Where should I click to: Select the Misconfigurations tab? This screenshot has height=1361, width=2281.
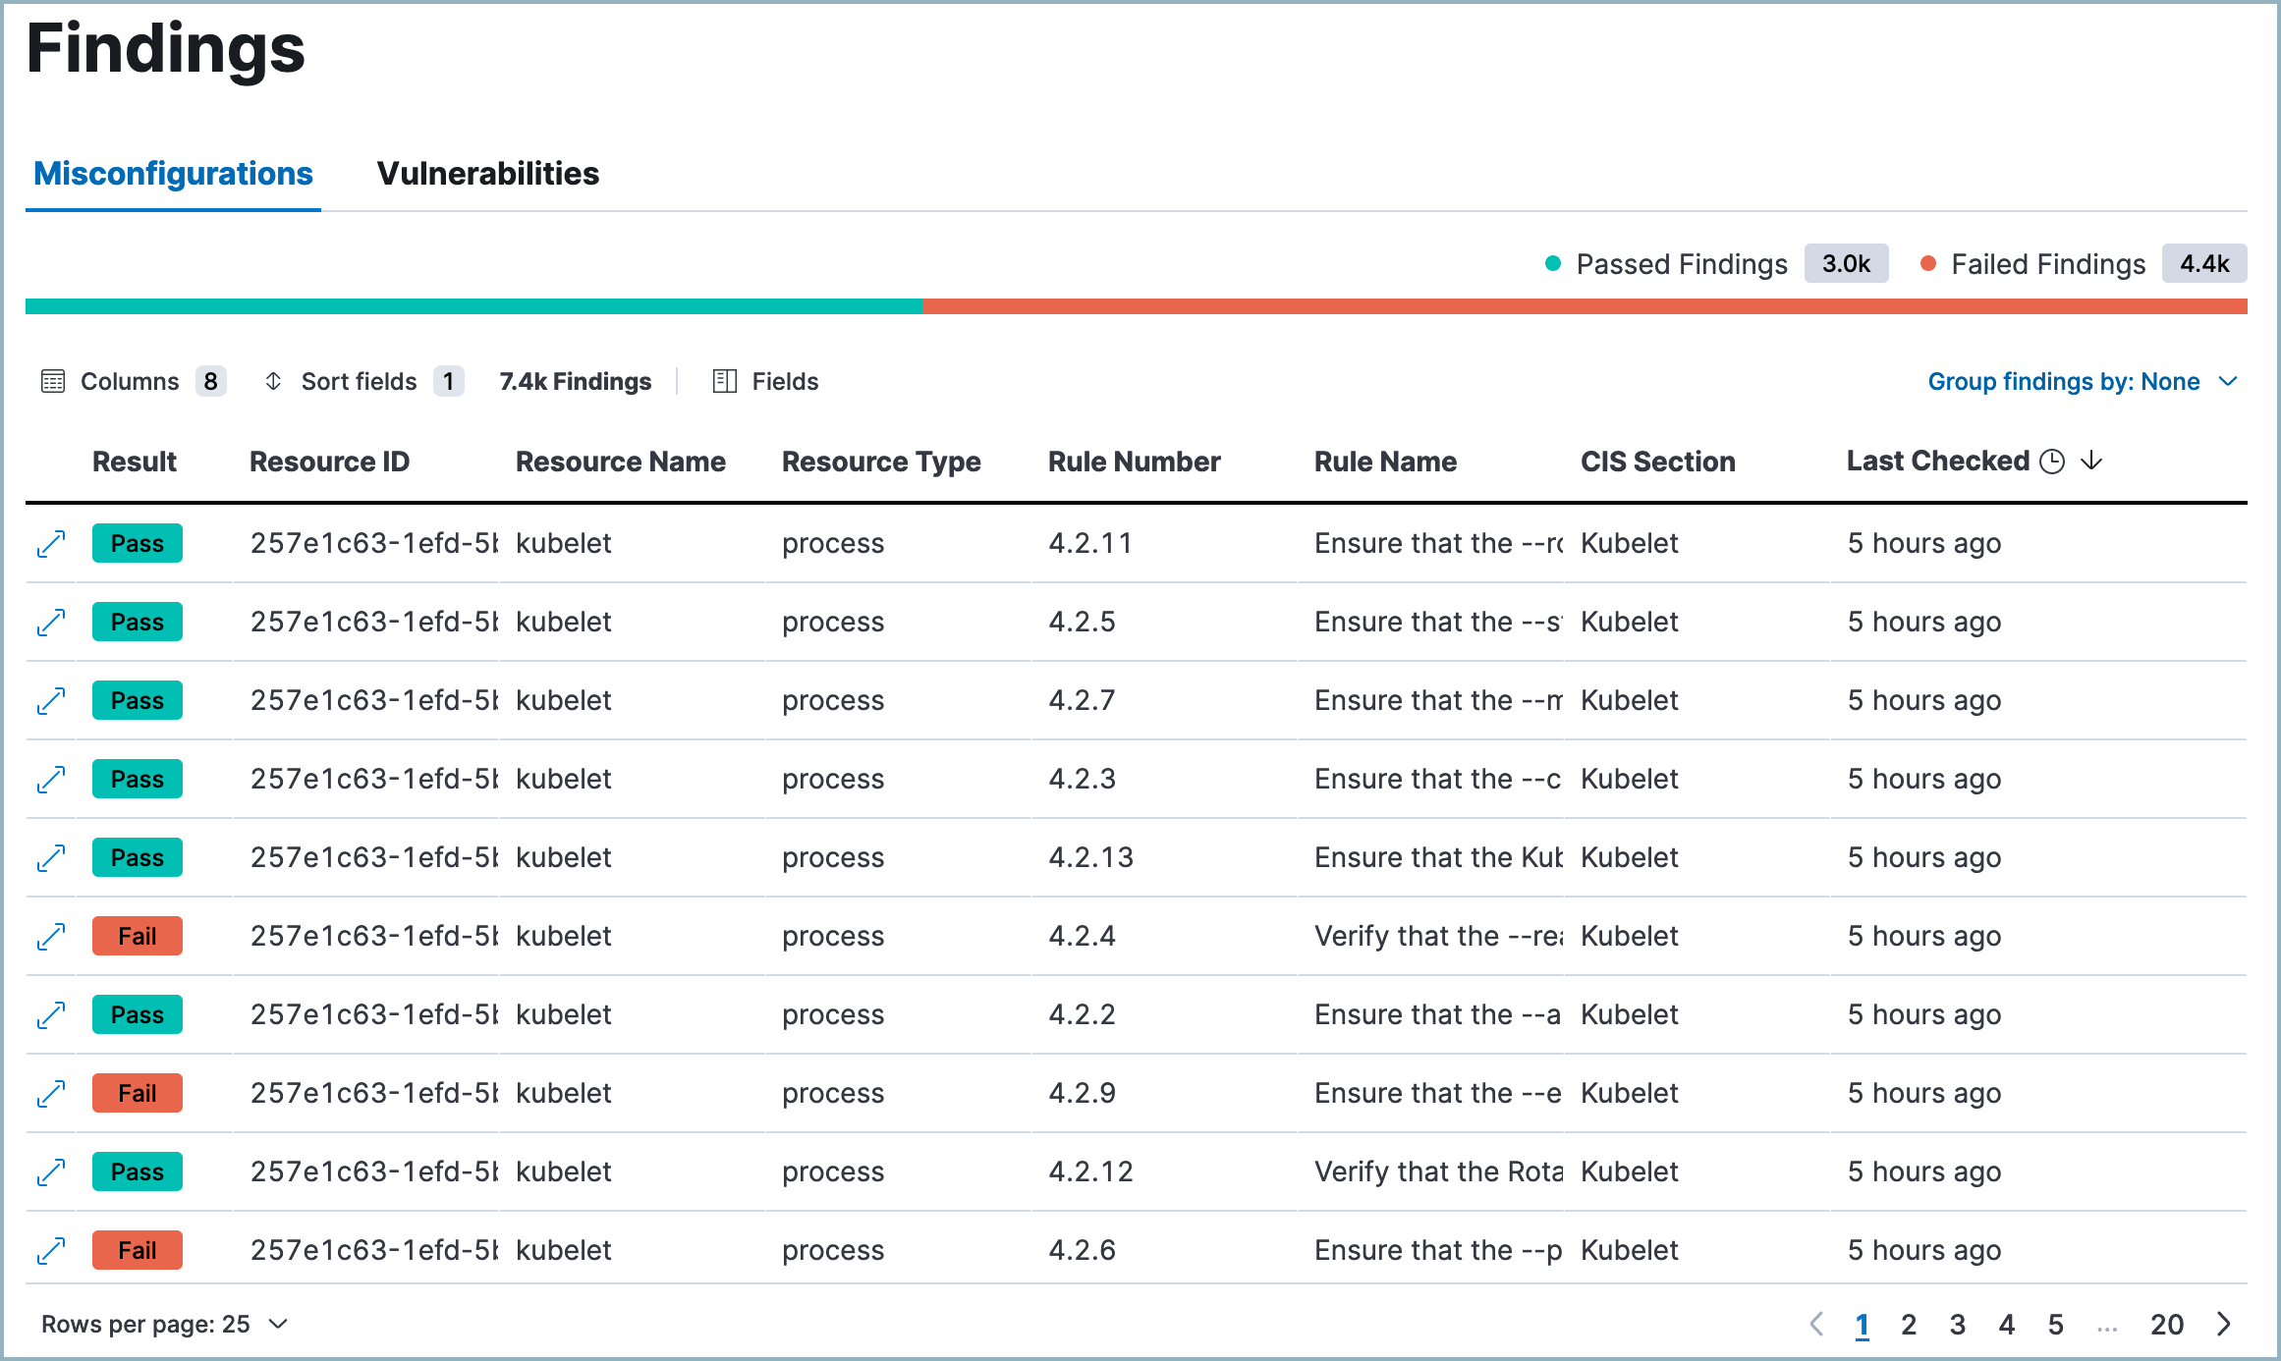[x=173, y=174]
